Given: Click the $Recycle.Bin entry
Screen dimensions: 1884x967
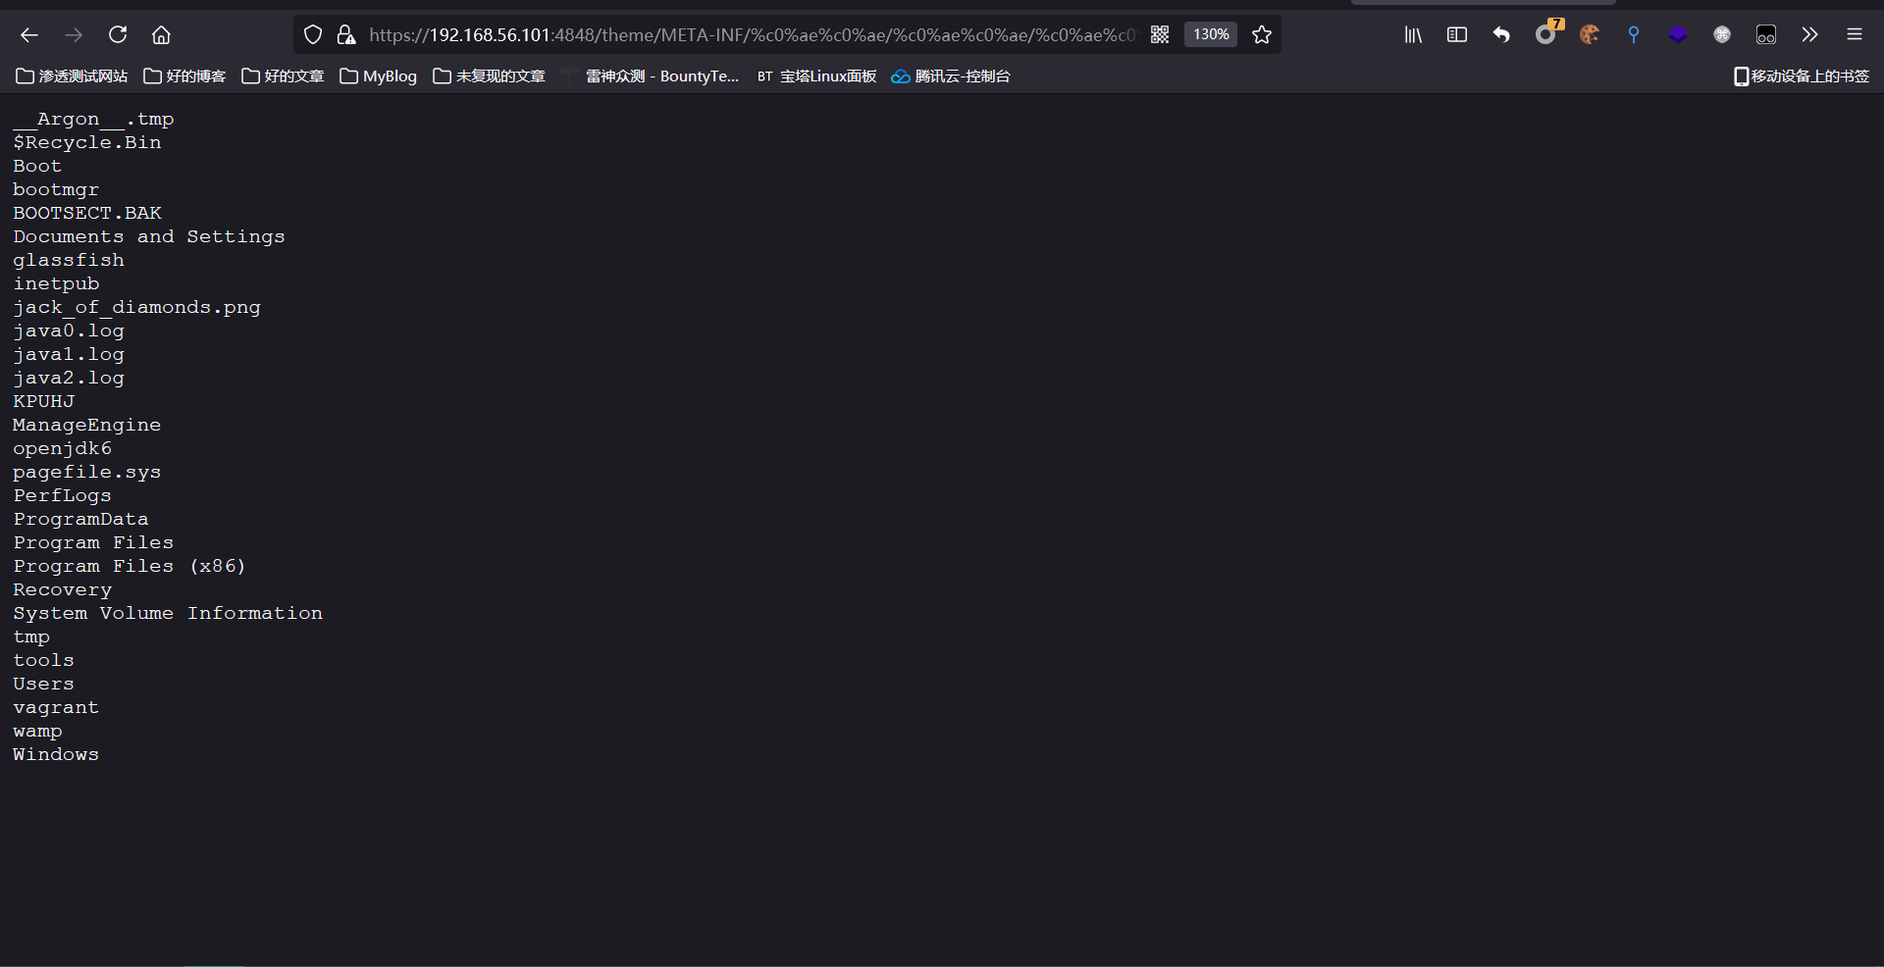Looking at the screenshot, I should click(86, 143).
